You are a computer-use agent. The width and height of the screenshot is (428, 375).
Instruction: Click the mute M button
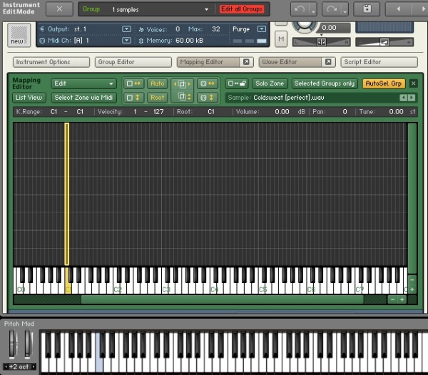point(281,37)
